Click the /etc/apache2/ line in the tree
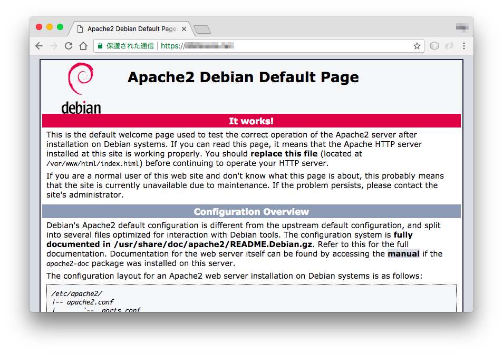Viewport: 503px width, 354px height. (x=76, y=293)
